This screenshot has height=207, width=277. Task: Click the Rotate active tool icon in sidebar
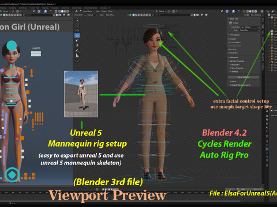(x=230, y=23)
